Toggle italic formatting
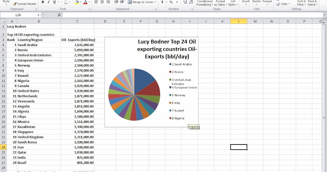 (49, 2)
